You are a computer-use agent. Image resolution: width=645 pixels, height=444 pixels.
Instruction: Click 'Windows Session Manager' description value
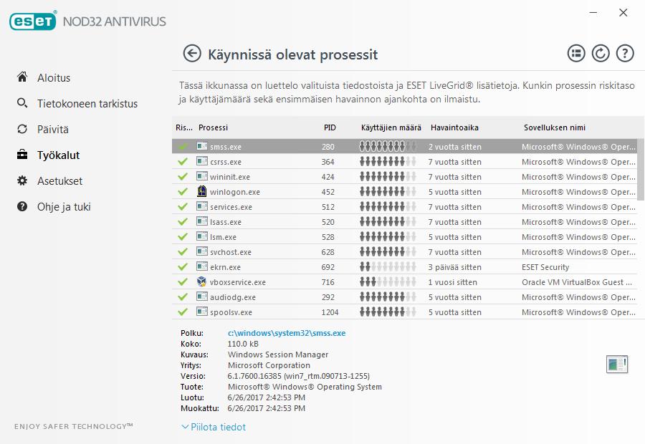click(278, 354)
